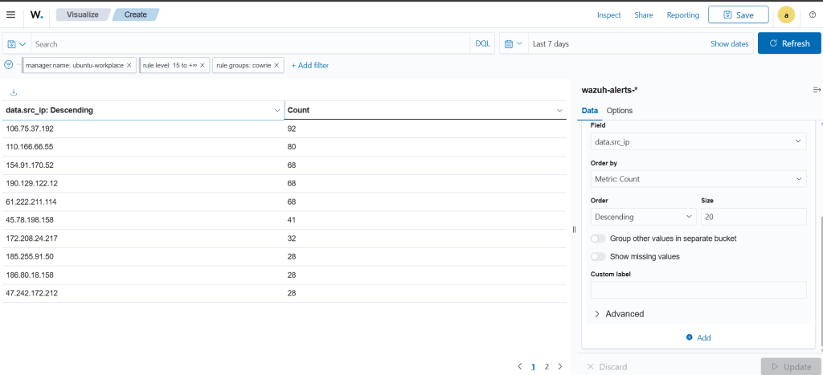The width and height of the screenshot is (823, 375).
Task: Click the Add filter link
Action: [x=309, y=65]
